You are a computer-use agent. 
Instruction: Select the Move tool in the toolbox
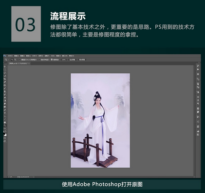[x=5, y=66]
